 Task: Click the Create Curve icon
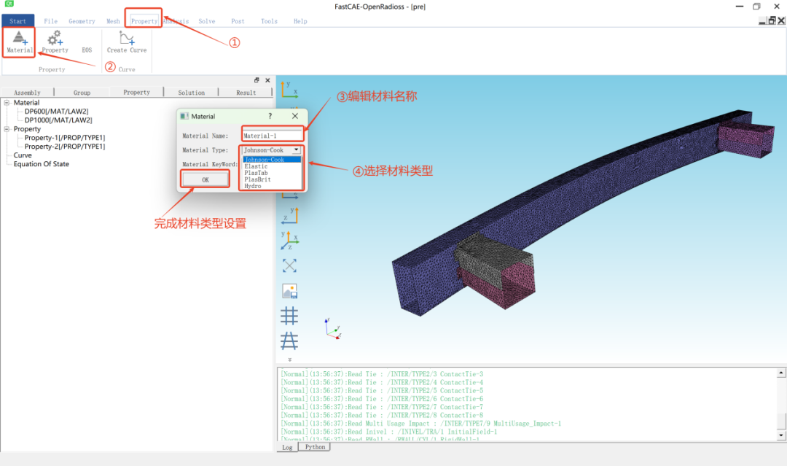[127, 42]
